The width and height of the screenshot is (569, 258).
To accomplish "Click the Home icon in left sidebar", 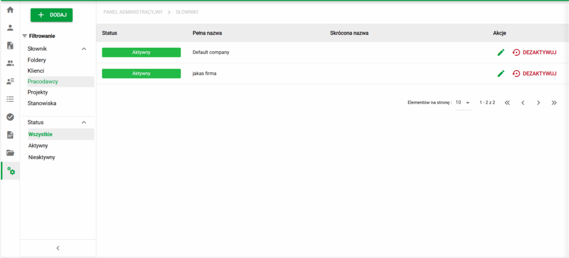I will point(10,9).
